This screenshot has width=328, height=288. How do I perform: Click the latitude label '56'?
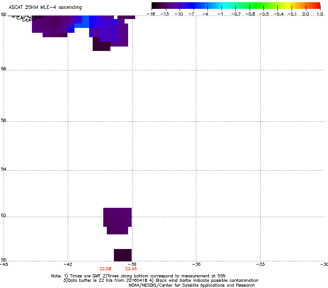coord(4,120)
